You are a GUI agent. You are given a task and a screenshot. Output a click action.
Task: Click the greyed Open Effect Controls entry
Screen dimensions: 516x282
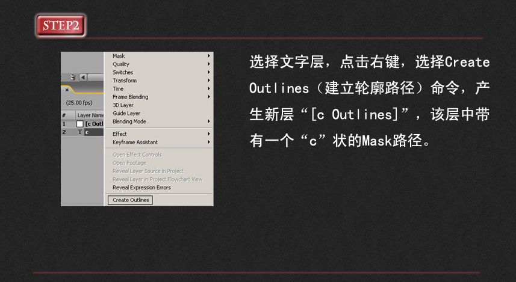coord(159,155)
